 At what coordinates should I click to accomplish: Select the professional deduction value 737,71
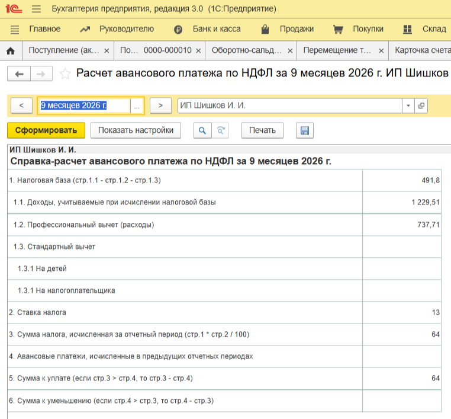pyautogui.click(x=429, y=225)
